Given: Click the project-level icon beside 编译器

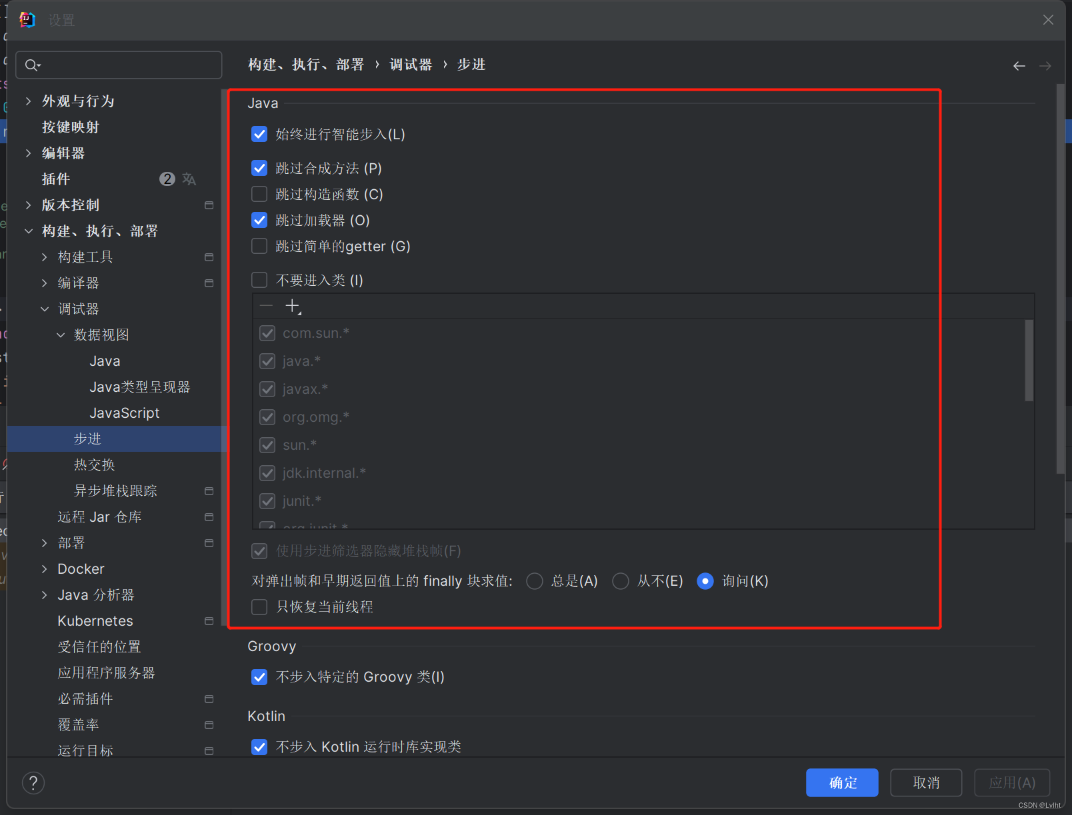Looking at the screenshot, I should (x=209, y=283).
